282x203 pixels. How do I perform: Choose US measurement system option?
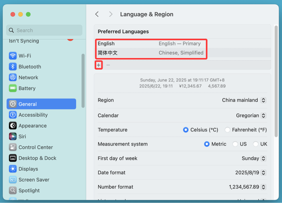pos(235,144)
